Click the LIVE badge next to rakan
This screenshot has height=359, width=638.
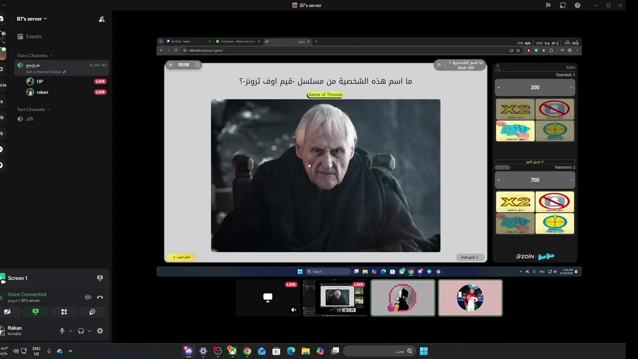100,92
